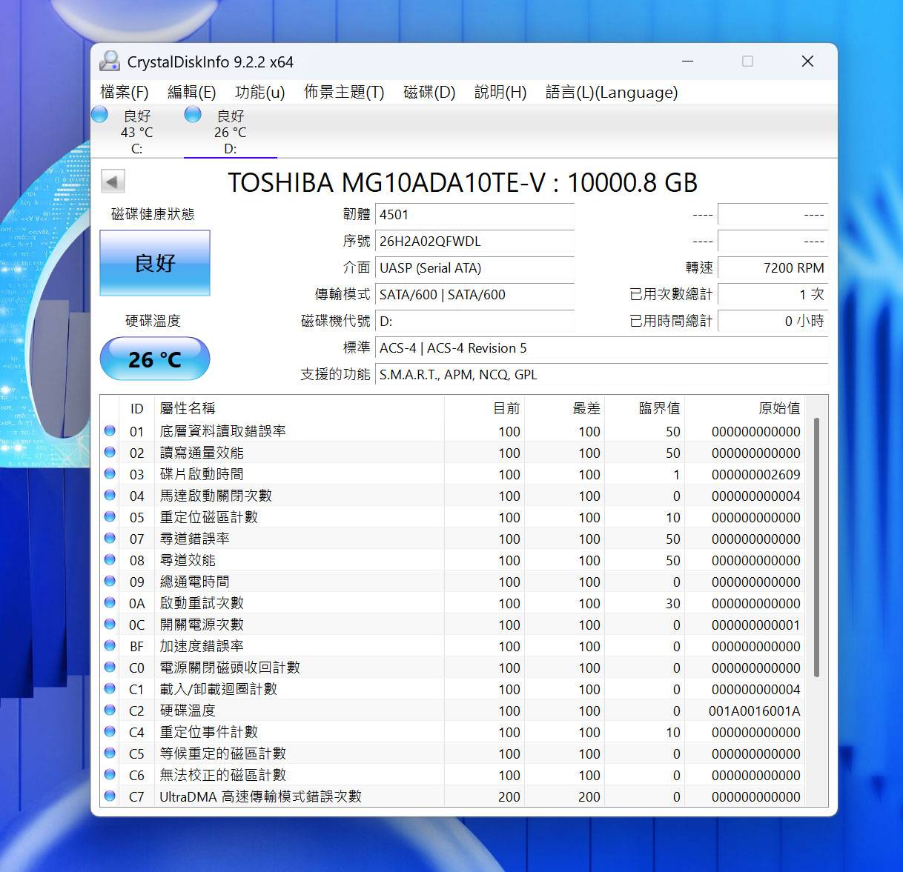
Task: Select the D: drive tab at 26 °C
Action: pos(231,132)
